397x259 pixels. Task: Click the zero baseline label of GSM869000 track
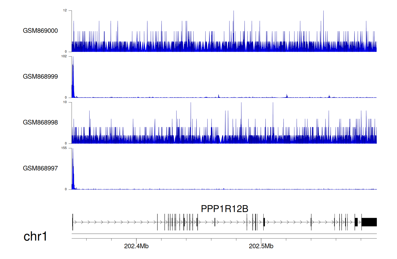coord(66,52)
